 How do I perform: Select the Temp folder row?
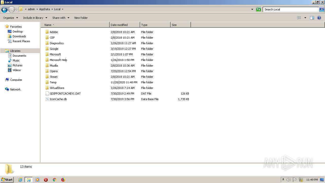(x=118, y=82)
